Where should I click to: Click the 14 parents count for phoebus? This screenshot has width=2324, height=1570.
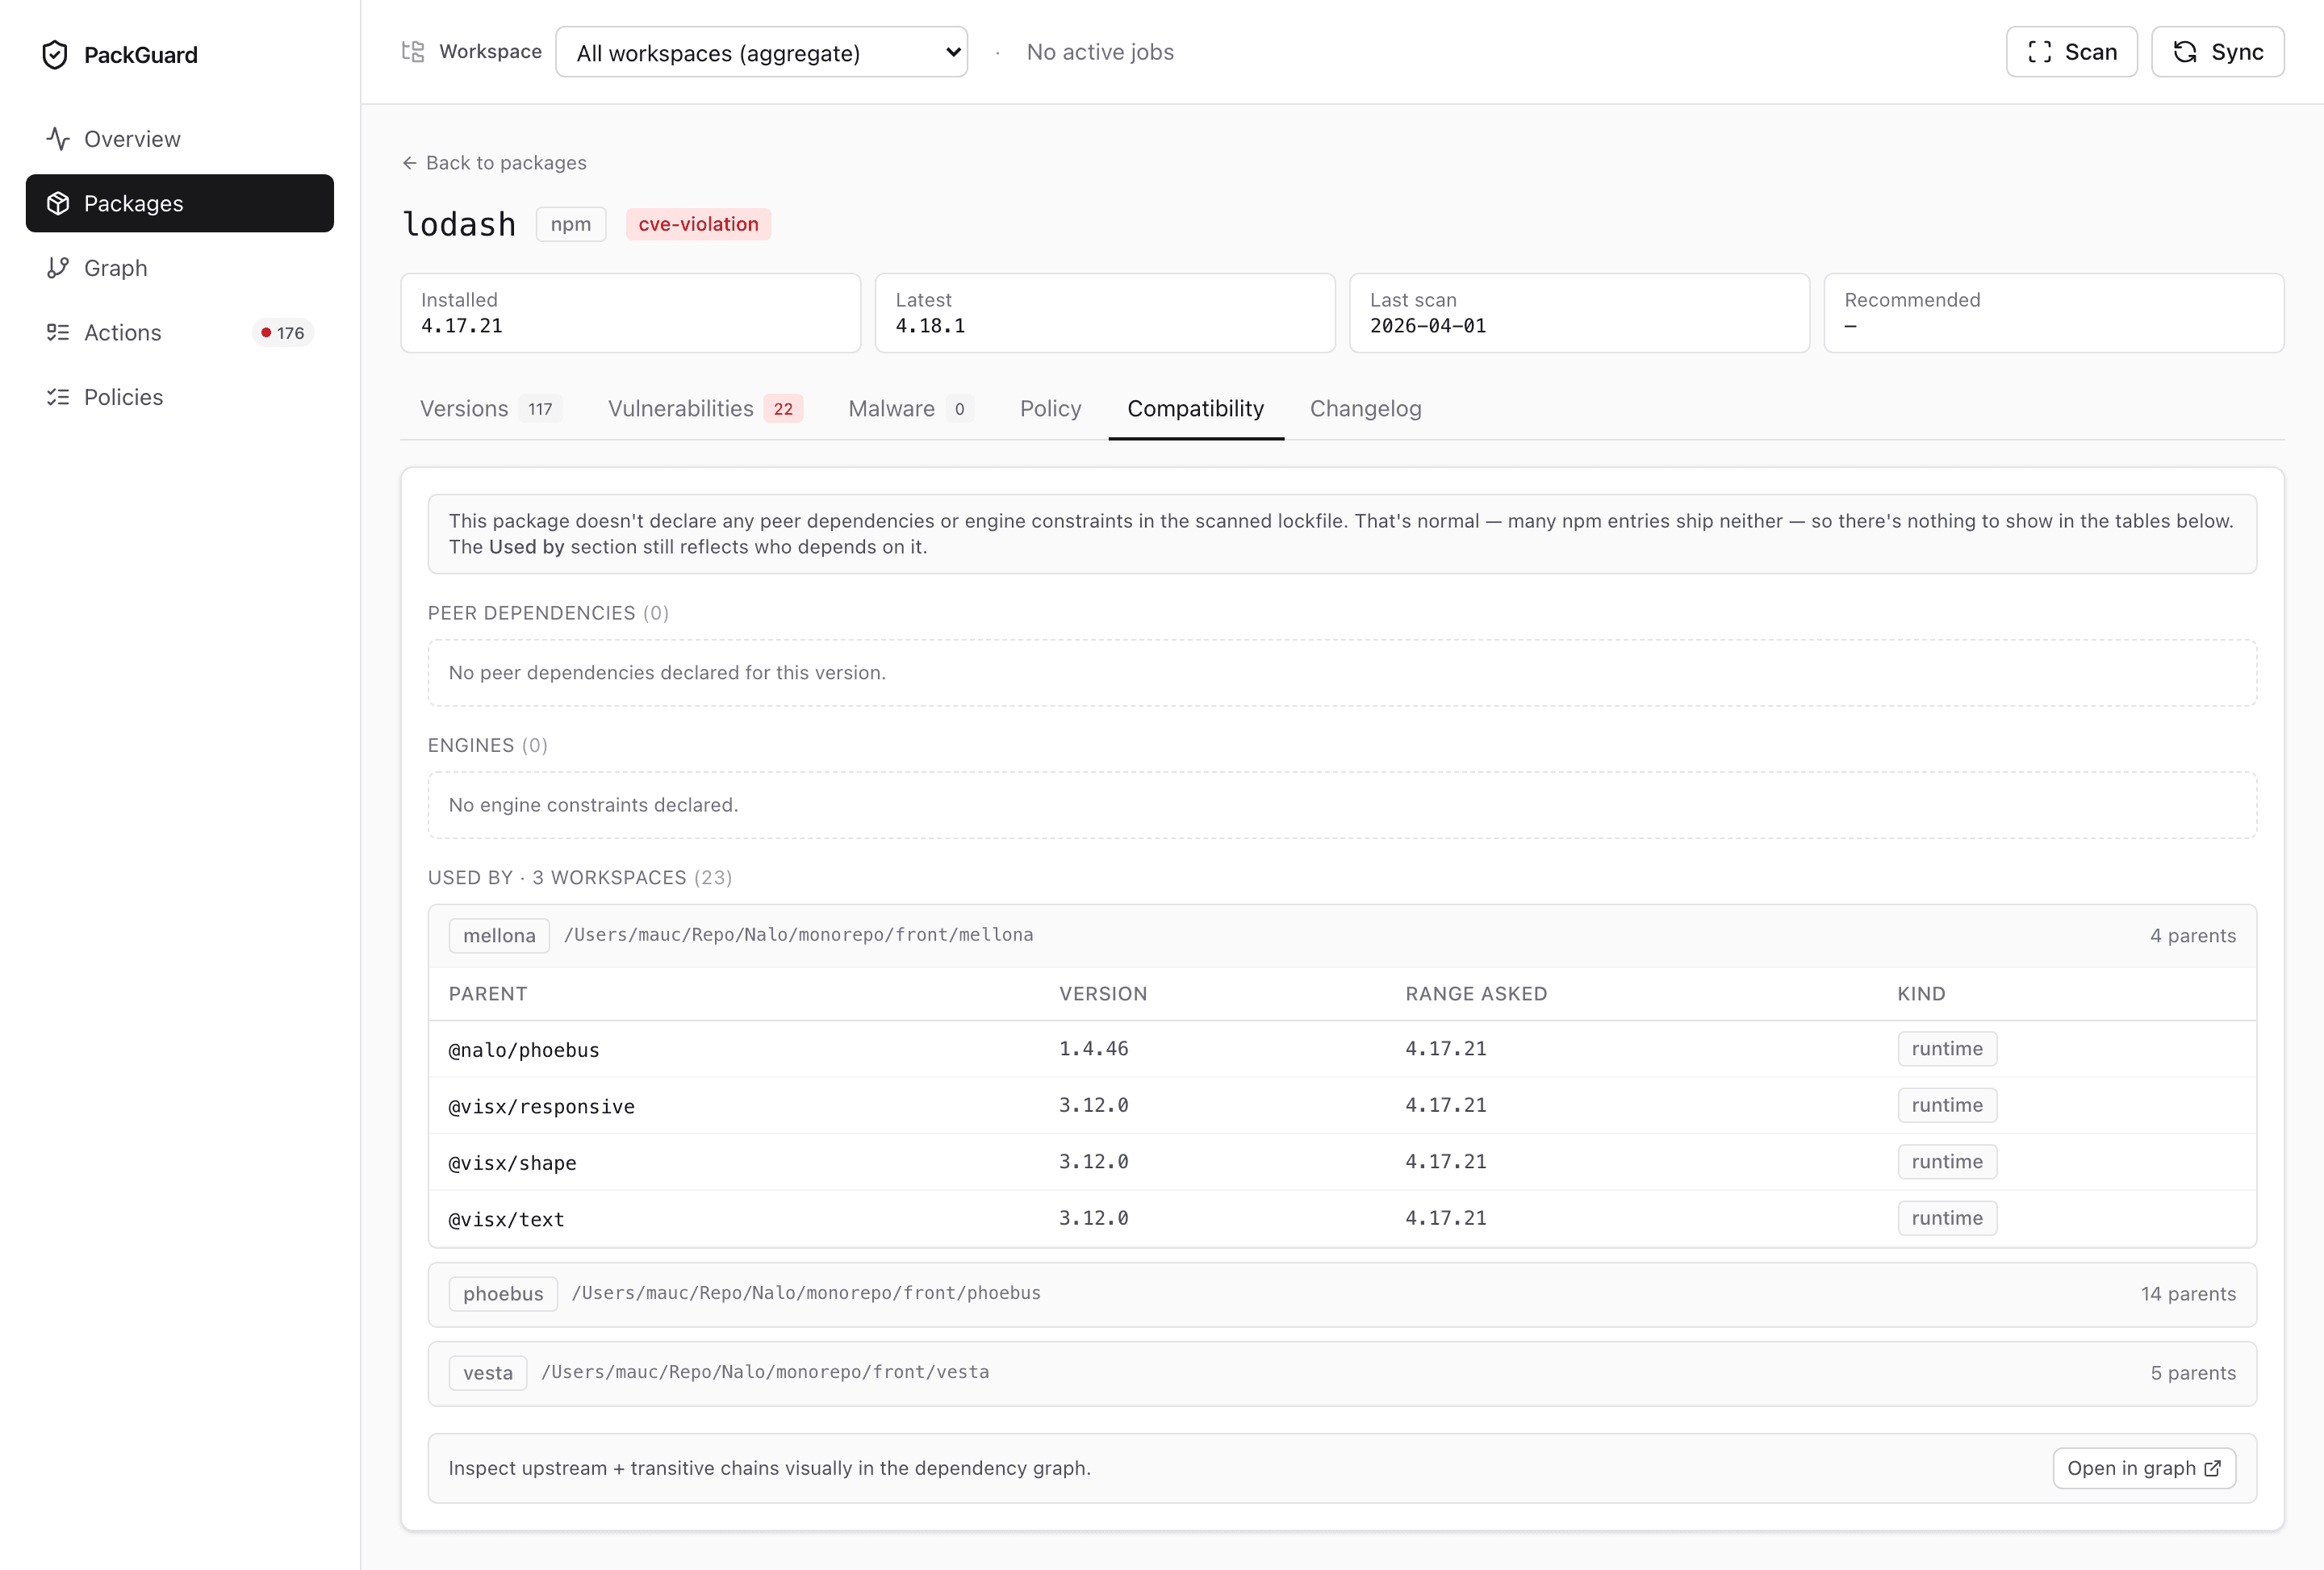[x=2188, y=1294]
